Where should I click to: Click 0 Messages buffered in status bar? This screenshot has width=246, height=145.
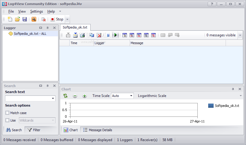pos(57,140)
